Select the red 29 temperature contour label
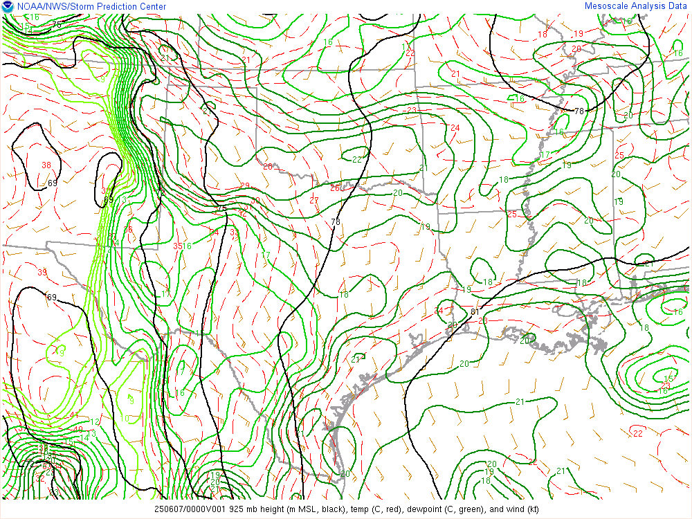This screenshot has width=692, height=519. coord(245,186)
